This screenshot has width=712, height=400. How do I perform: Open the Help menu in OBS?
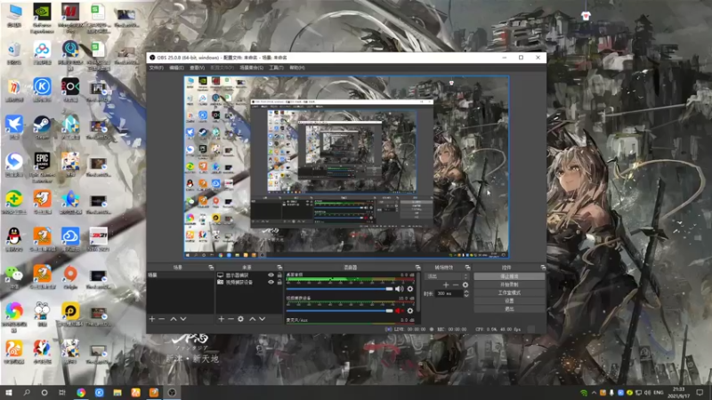297,68
